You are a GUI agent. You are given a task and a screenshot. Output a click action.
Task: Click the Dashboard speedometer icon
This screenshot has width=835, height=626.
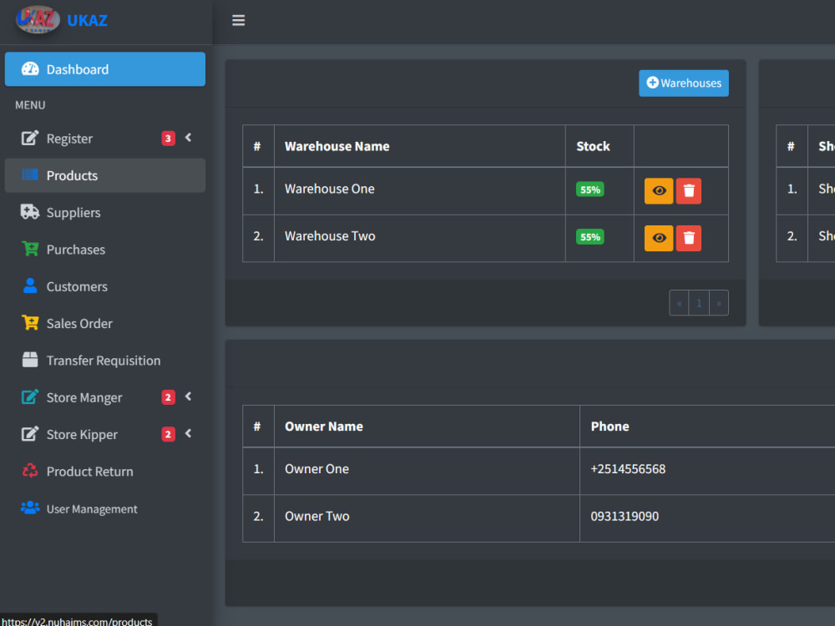pyautogui.click(x=30, y=69)
